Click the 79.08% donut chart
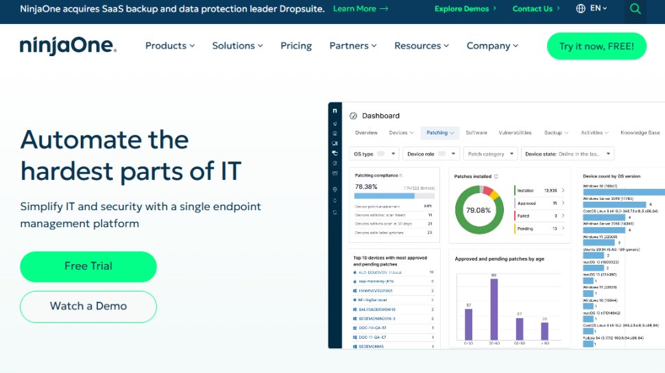The height and width of the screenshot is (373, 665). [479, 210]
